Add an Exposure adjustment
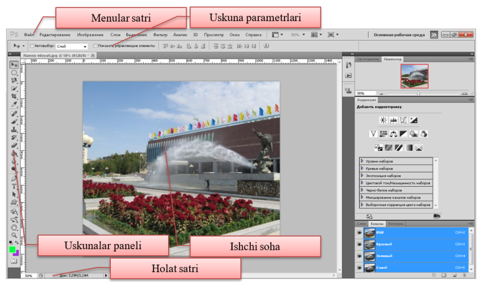The width and height of the screenshot is (478, 282). [414, 120]
